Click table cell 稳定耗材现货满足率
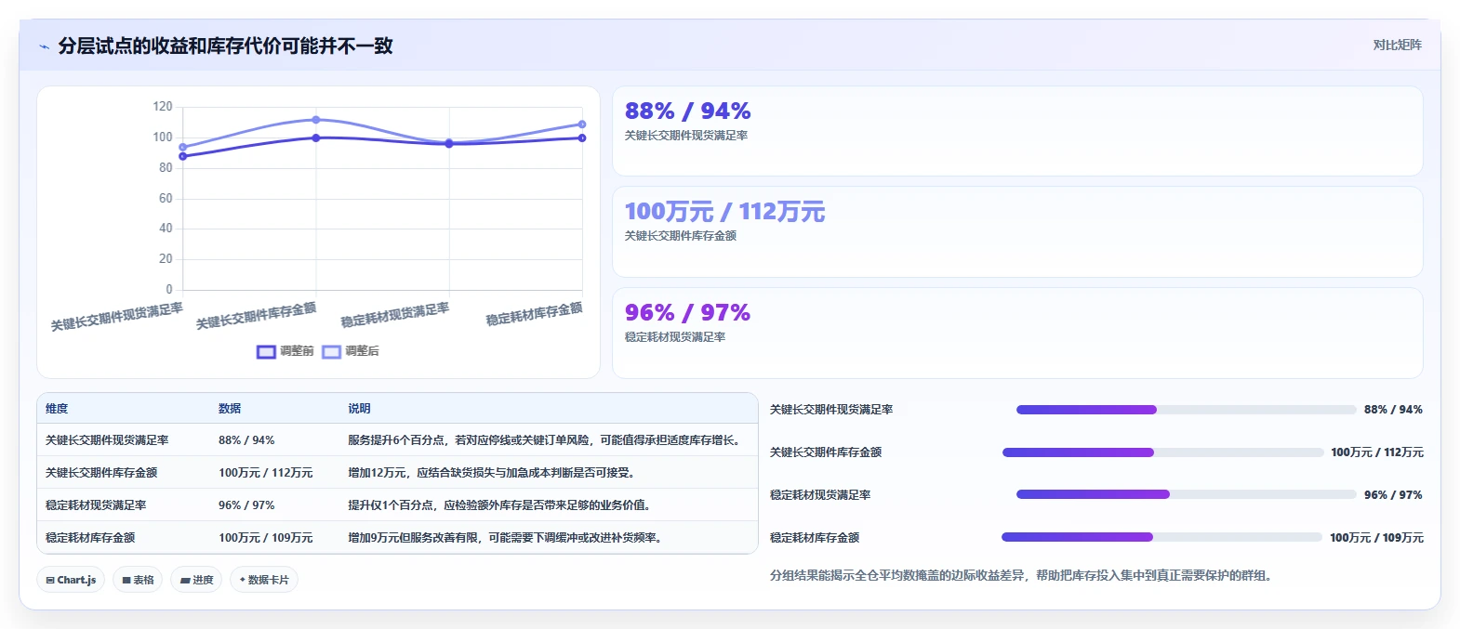1460x629 pixels. click(96, 505)
